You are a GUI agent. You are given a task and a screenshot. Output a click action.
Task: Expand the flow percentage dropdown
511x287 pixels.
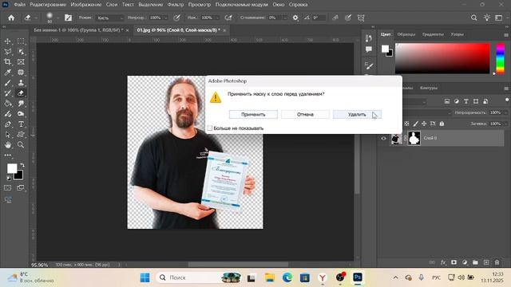point(217,18)
